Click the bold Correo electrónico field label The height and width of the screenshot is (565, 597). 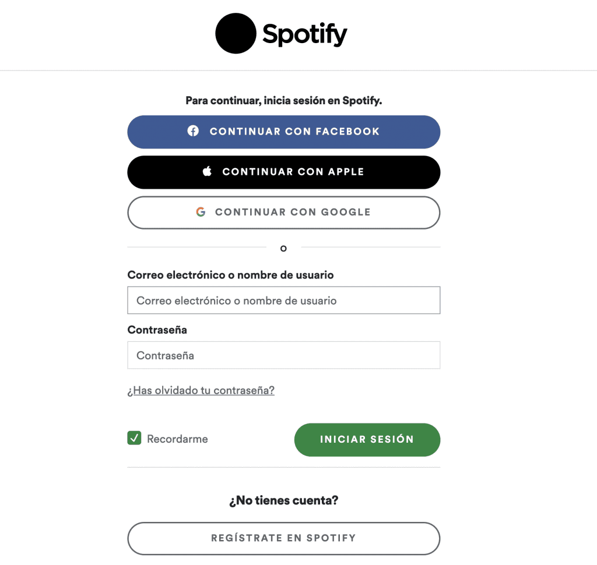tap(230, 275)
